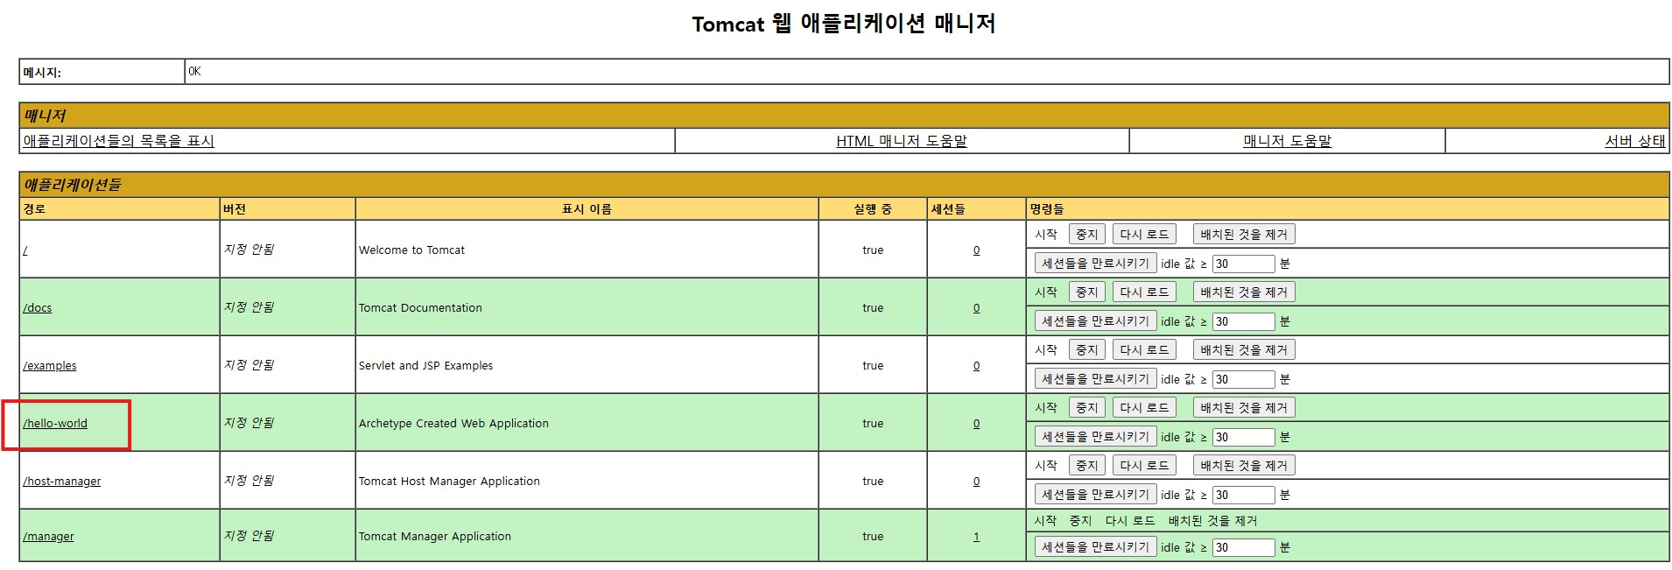Screen dimensions: 1672x570
Task: Click idle value field in Welcome to Tomcat row
Action: click(x=1243, y=264)
